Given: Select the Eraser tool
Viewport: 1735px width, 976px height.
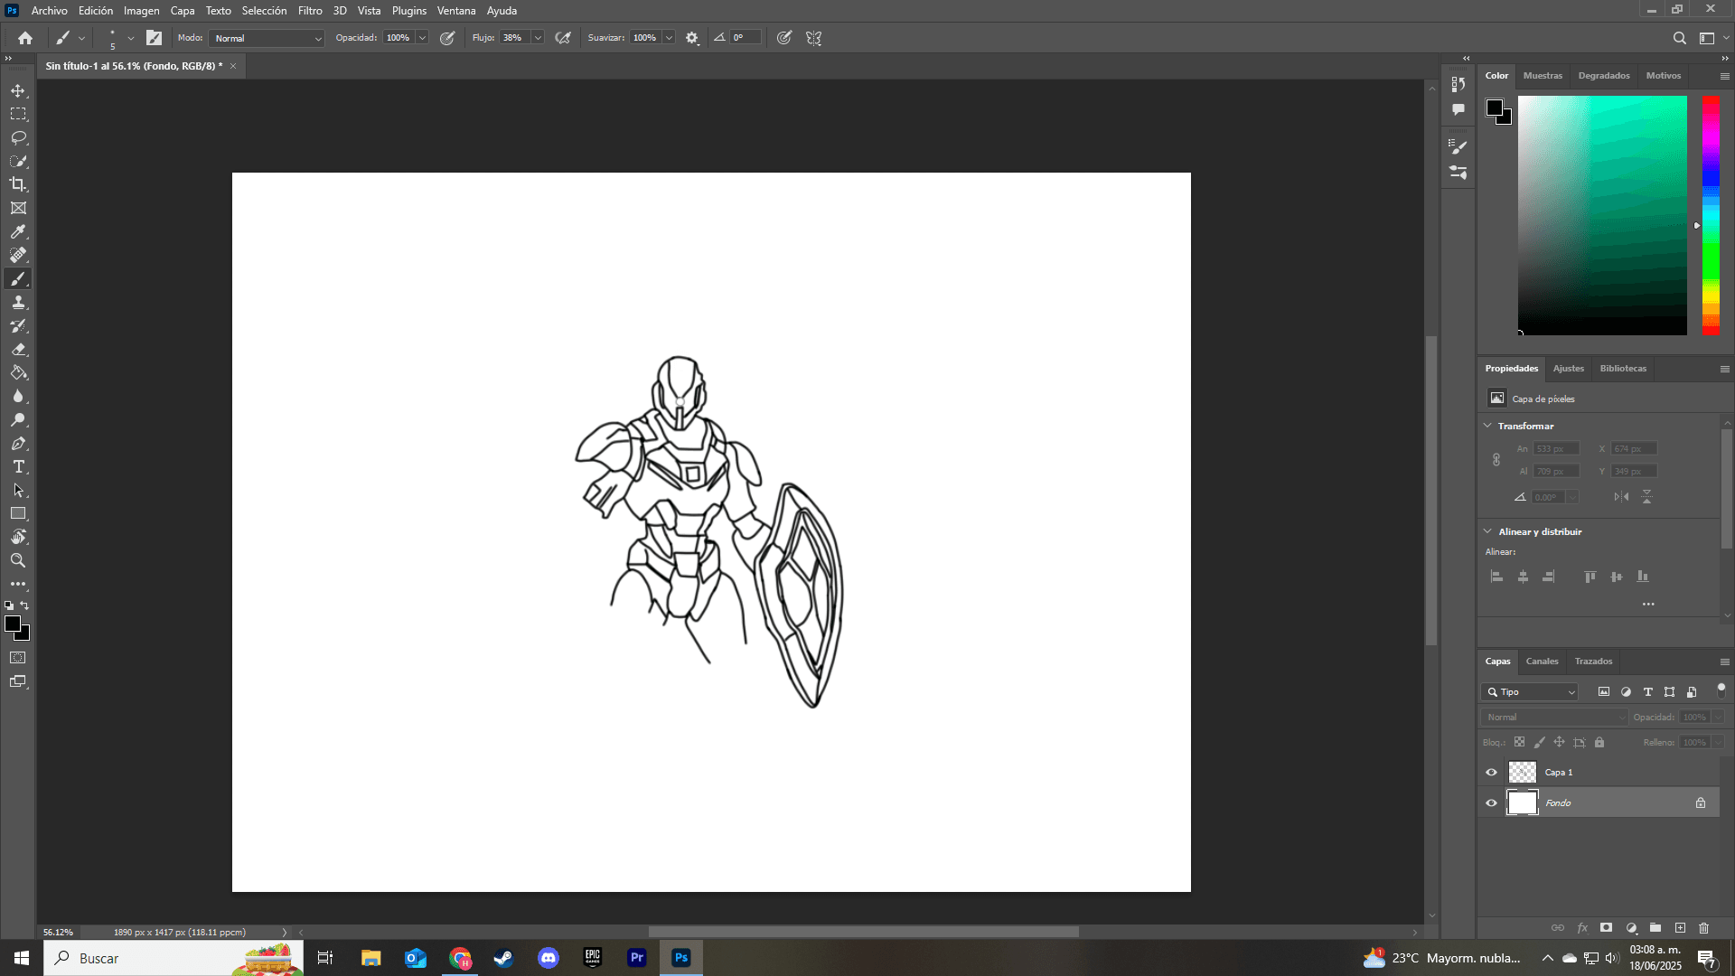Looking at the screenshot, I should coord(18,349).
